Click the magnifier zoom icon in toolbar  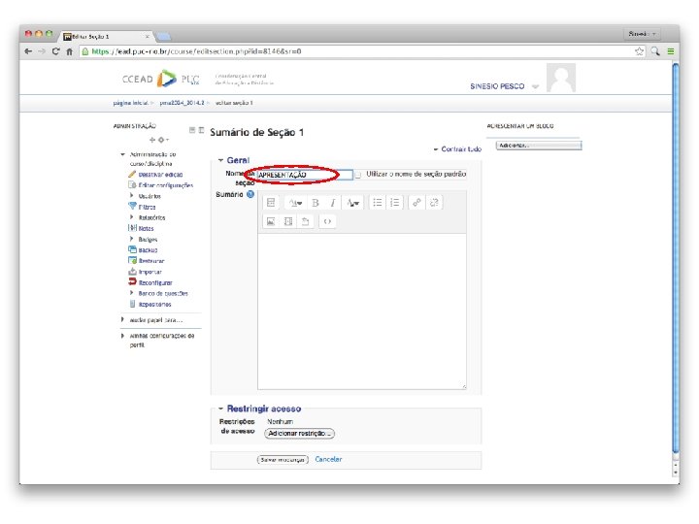[655, 51]
